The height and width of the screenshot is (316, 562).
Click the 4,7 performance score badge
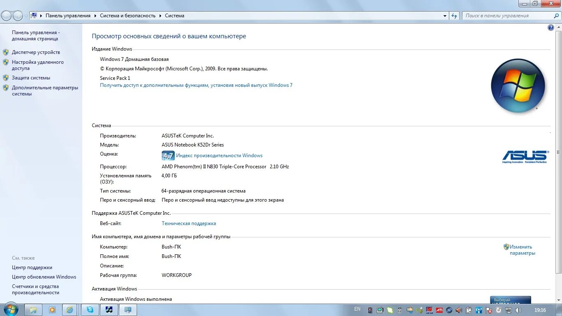(168, 156)
